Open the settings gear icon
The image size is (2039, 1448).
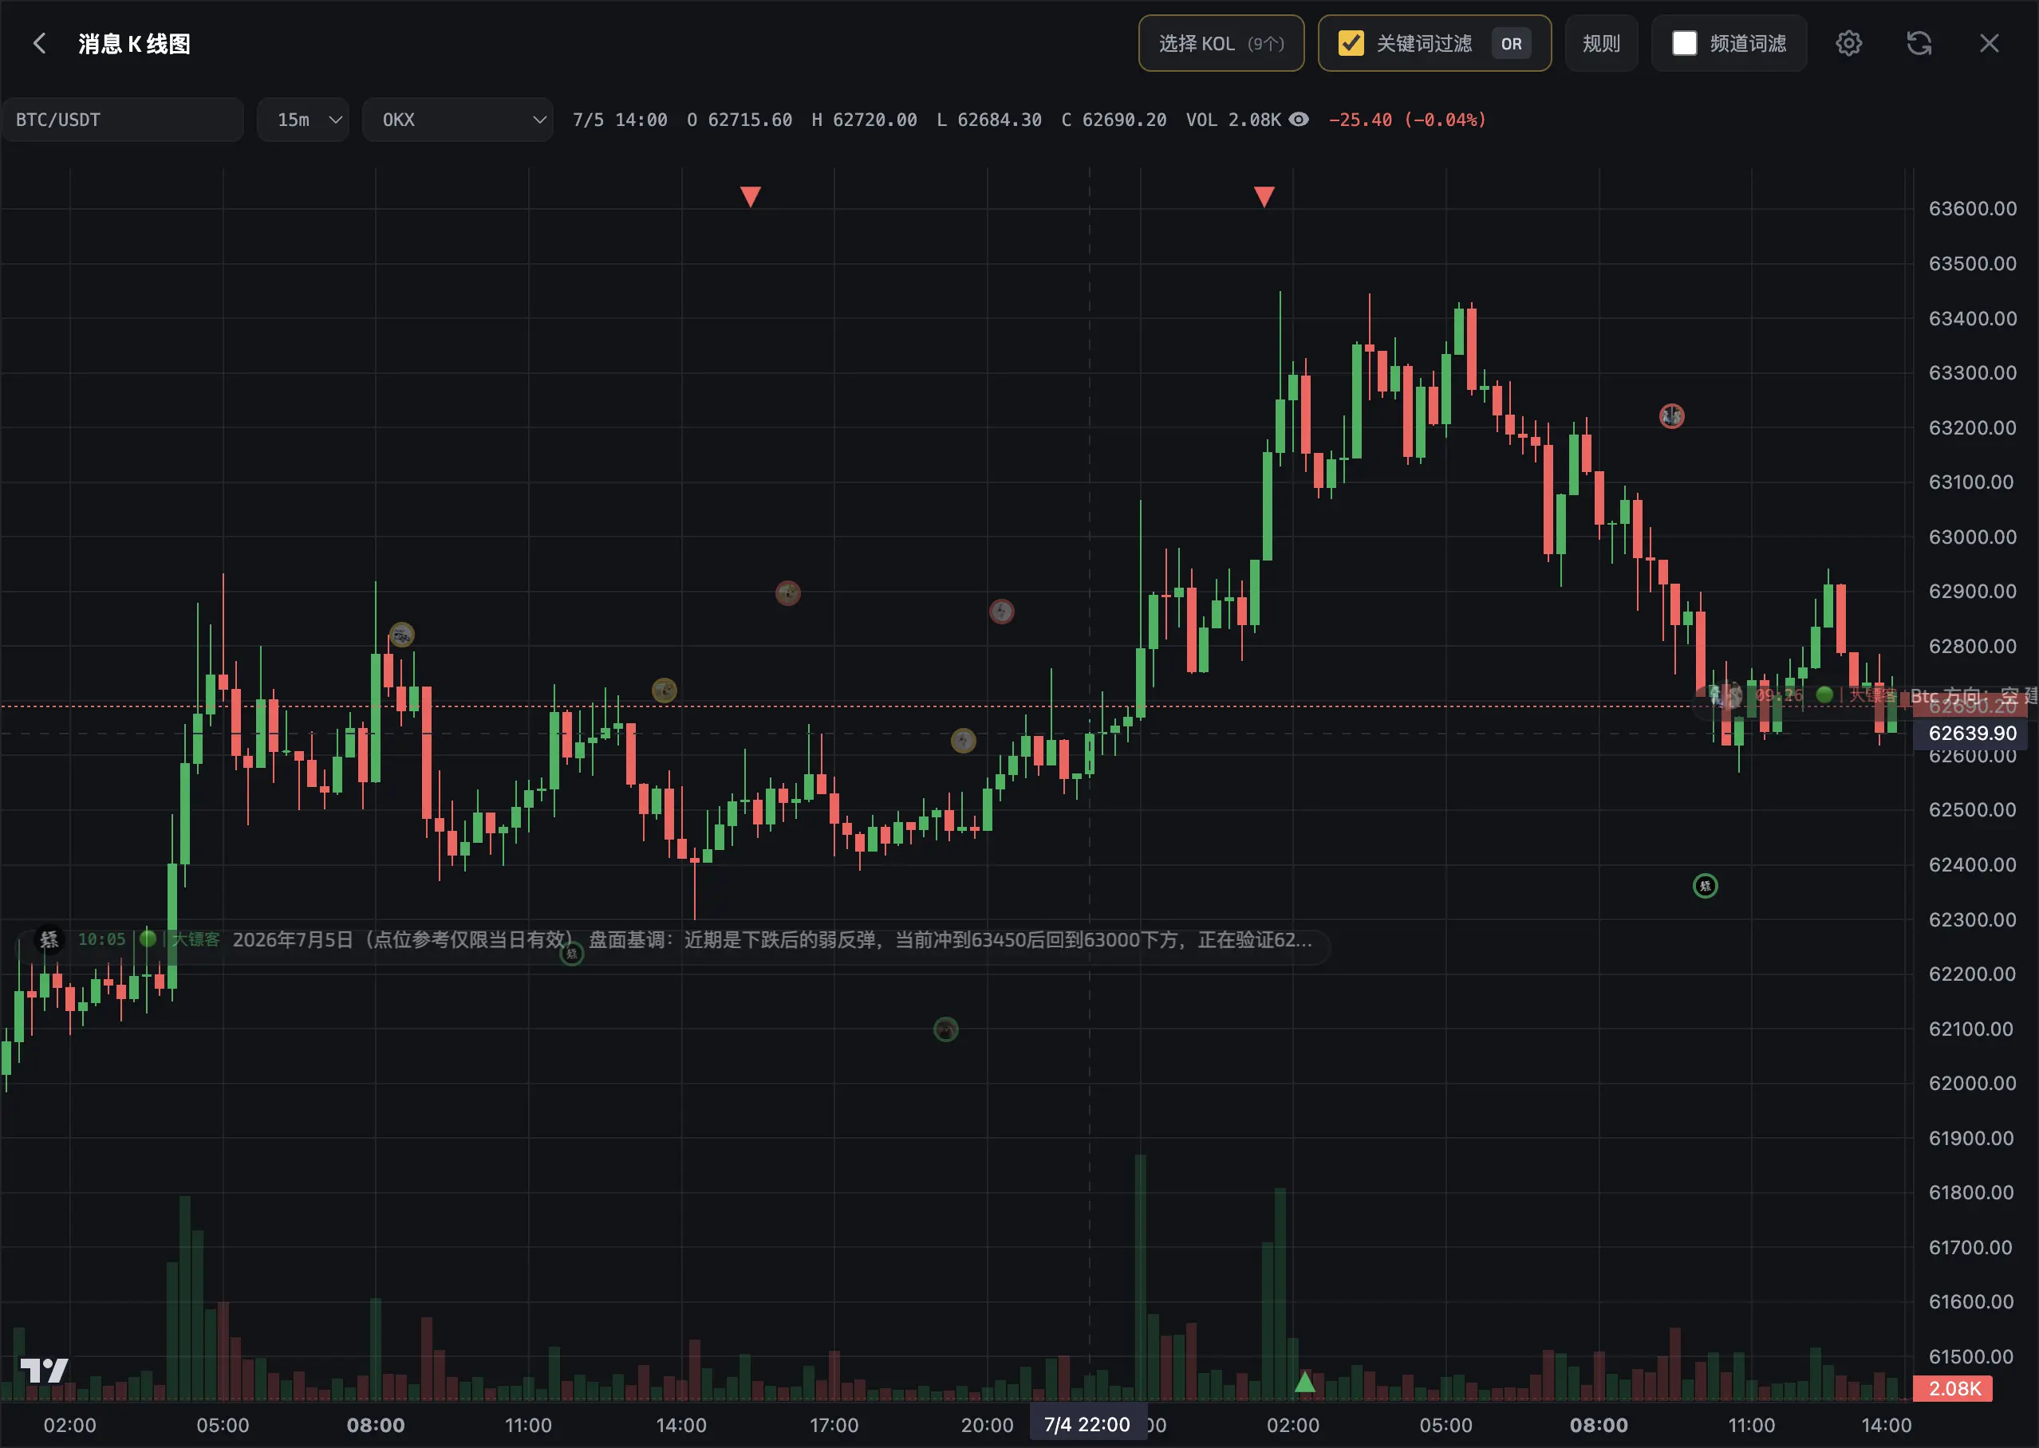click(1848, 43)
